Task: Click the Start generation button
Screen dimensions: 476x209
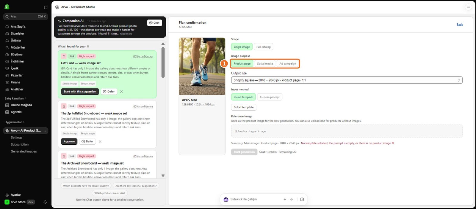Action: [x=244, y=152]
